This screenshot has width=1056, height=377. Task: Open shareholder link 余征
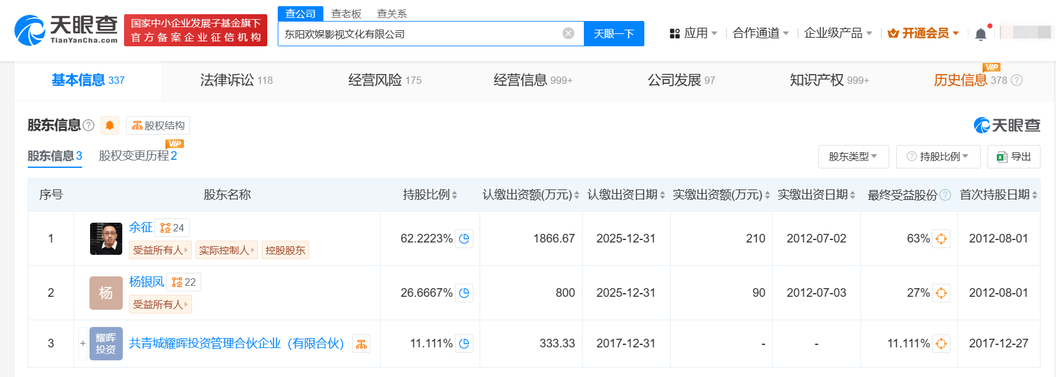(x=141, y=228)
